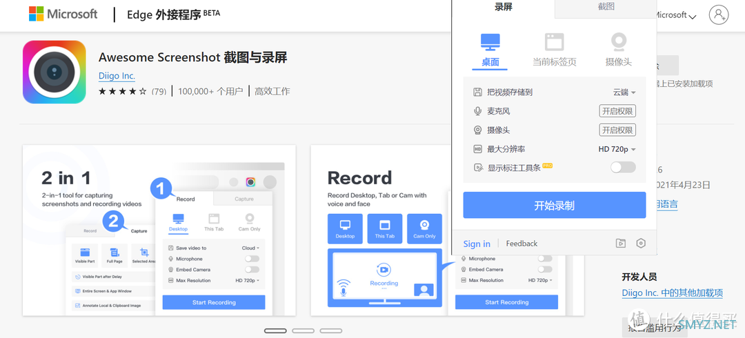Click the 开发人员 heading
The width and height of the screenshot is (745, 338).
639,277
